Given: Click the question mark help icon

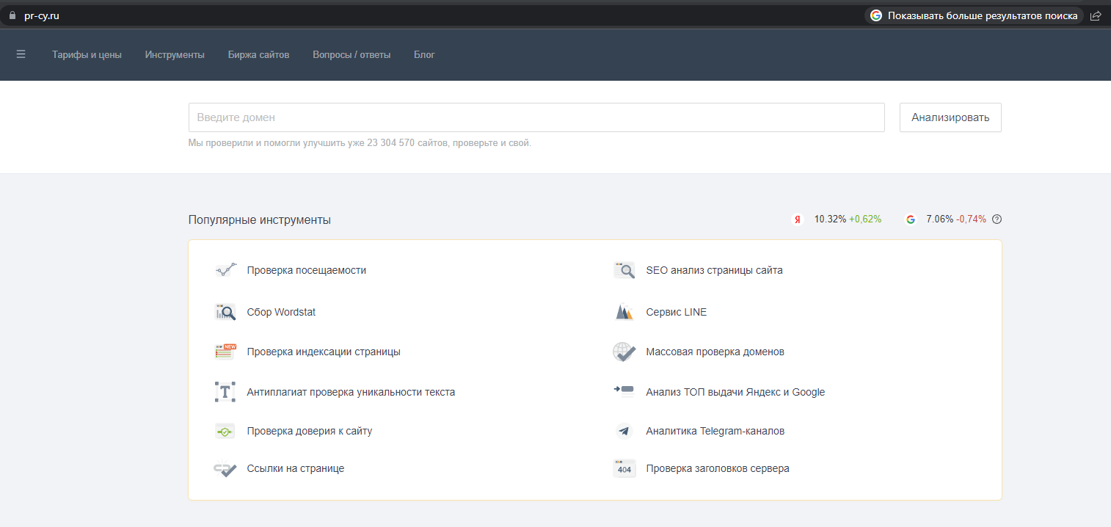Looking at the screenshot, I should click(997, 219).
